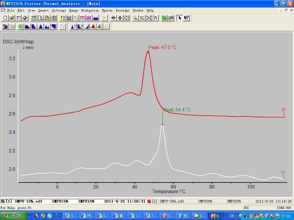Switch to the NETZSCH taskbar button 'N.'
Viewport: 294px width, 220px height.
216,216
